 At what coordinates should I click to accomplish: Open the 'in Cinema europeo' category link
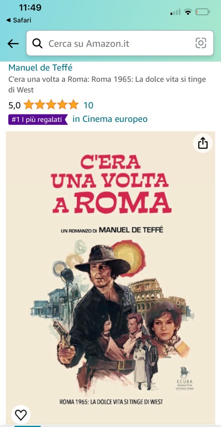[110, 119]
